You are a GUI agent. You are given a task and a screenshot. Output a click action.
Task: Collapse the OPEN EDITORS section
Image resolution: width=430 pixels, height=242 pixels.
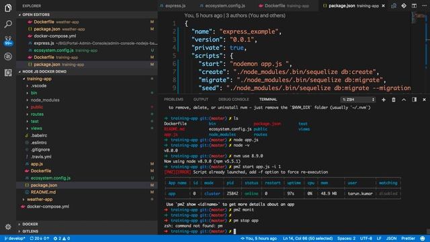point(87,15)
